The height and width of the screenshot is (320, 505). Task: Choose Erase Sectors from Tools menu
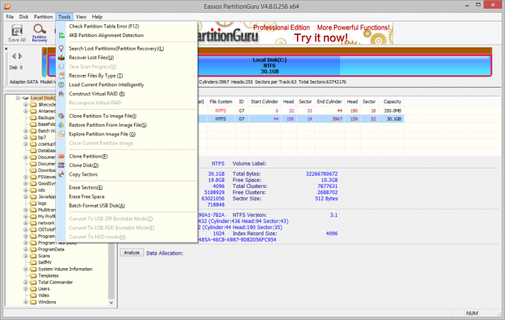click(x=127, y=187)
